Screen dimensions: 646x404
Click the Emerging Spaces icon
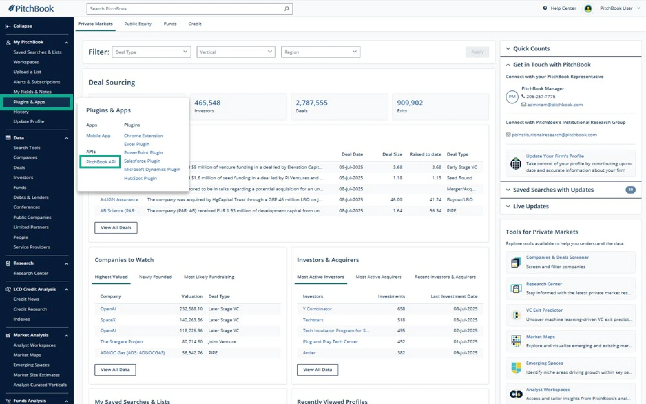pyautogui.click(x=516, y=368)
